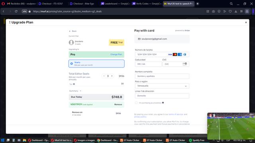Open the browser profile avatar icon
The height and width of the screenshot is (143, 255).
[x=247, y=12]
